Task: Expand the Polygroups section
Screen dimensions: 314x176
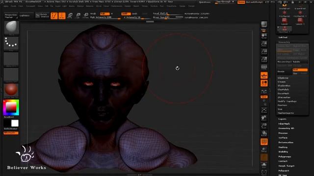Action: tap(285, 156)
